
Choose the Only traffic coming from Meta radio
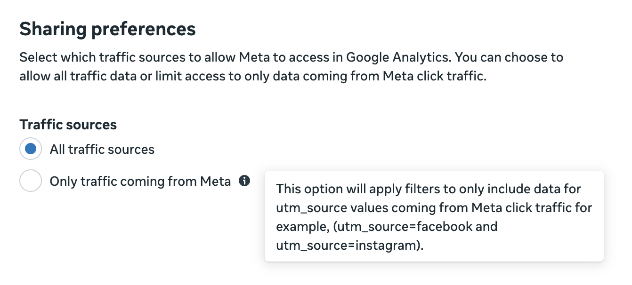click(31, 181)
